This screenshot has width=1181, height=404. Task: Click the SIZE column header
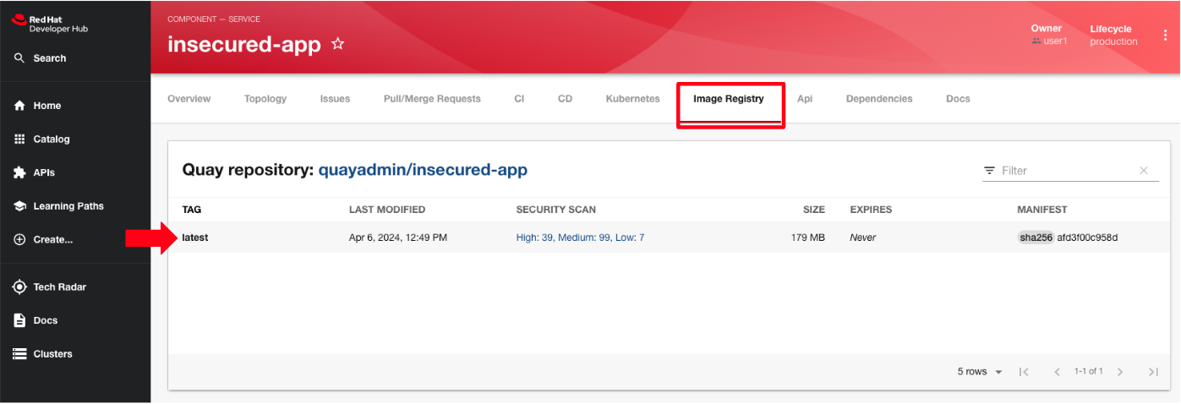click(814, 210)
